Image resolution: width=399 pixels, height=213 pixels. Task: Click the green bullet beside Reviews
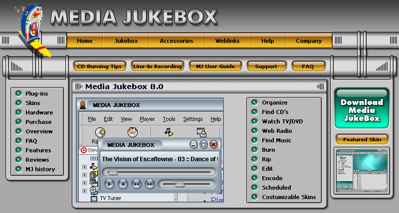tap(18, 160)
